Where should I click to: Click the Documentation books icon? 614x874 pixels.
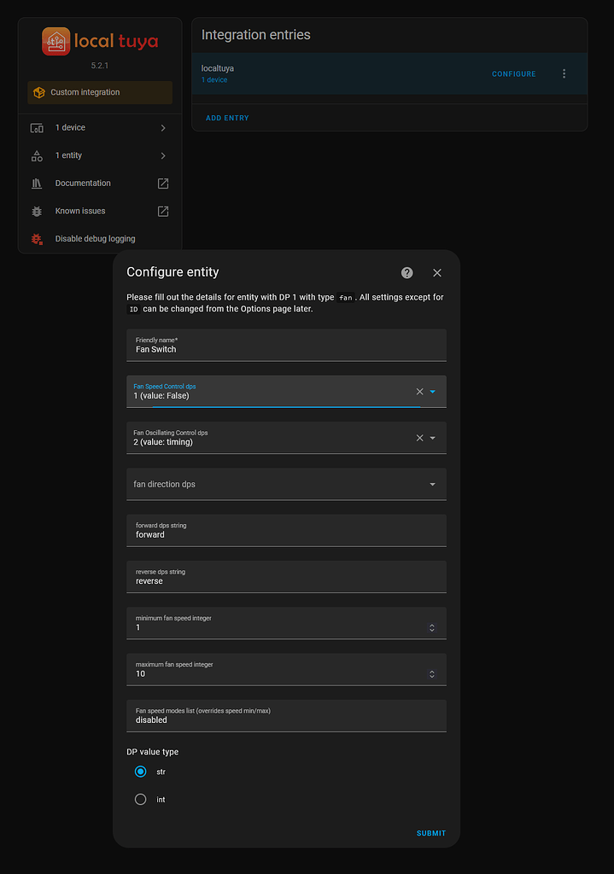pyautogui.click(x=37, y=184)
